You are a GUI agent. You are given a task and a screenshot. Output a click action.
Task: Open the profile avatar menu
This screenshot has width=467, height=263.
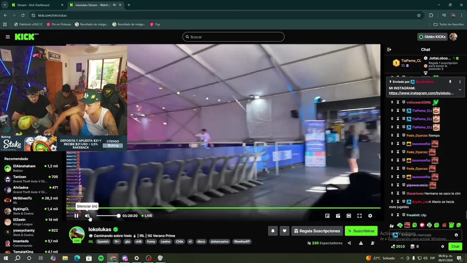tap(453, 37)
